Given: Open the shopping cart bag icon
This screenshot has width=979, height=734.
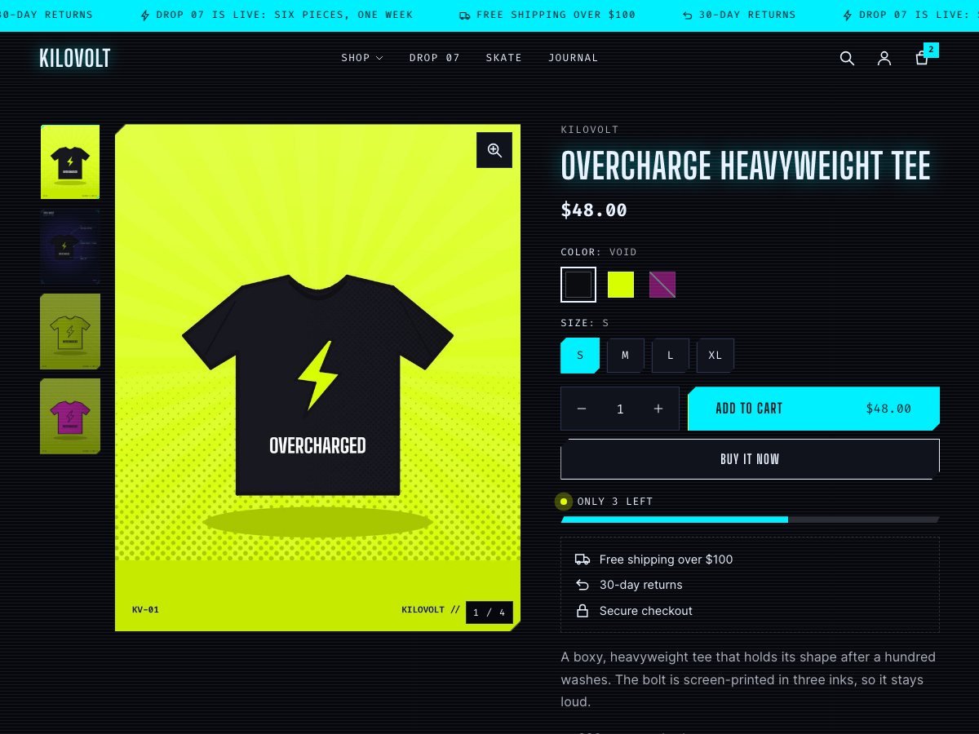Looking at the screenshot, I should (922, 58).
